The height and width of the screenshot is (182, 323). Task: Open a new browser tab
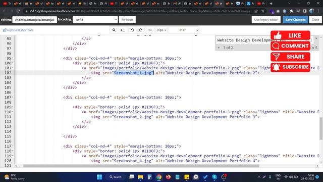[x=271, y=4]
